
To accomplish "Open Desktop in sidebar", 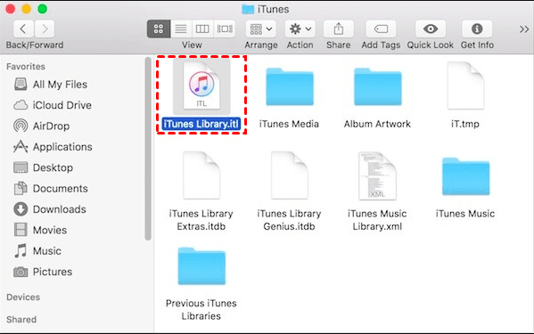I will 44,167.
